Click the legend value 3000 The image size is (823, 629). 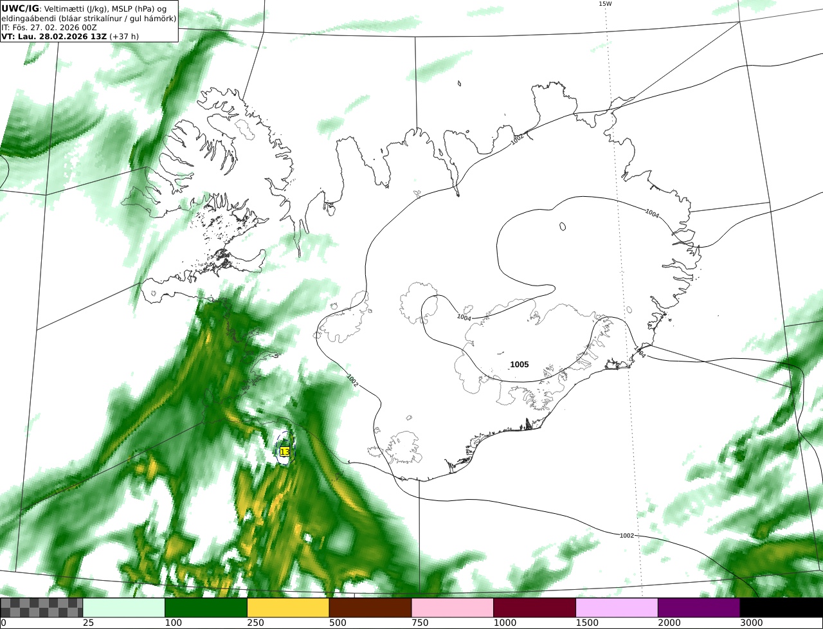[750, 623]
